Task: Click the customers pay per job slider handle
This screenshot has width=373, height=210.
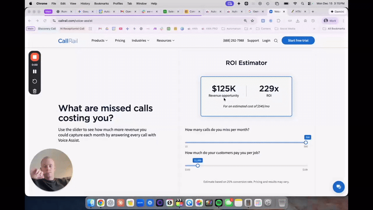Action: click(x=198, y=166)
